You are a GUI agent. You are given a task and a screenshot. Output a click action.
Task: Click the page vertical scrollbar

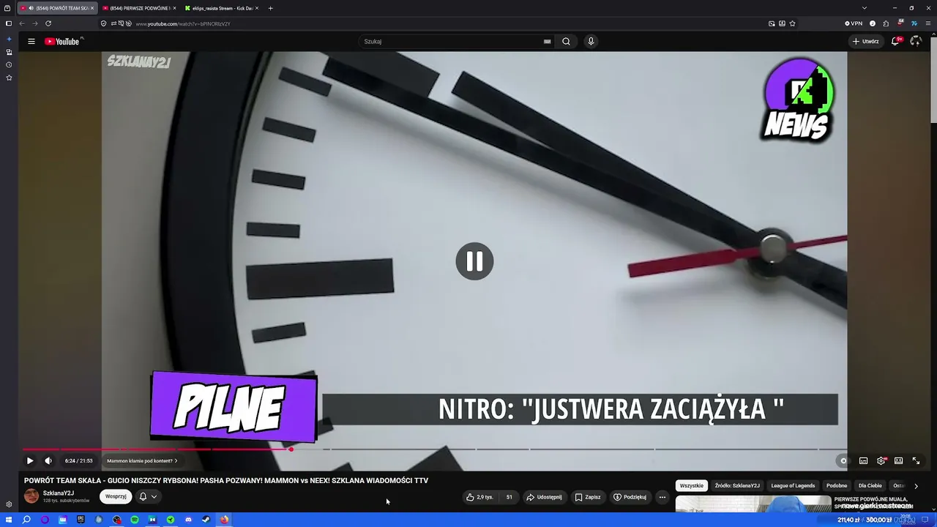pyautogui.click(x=933, y=79)
